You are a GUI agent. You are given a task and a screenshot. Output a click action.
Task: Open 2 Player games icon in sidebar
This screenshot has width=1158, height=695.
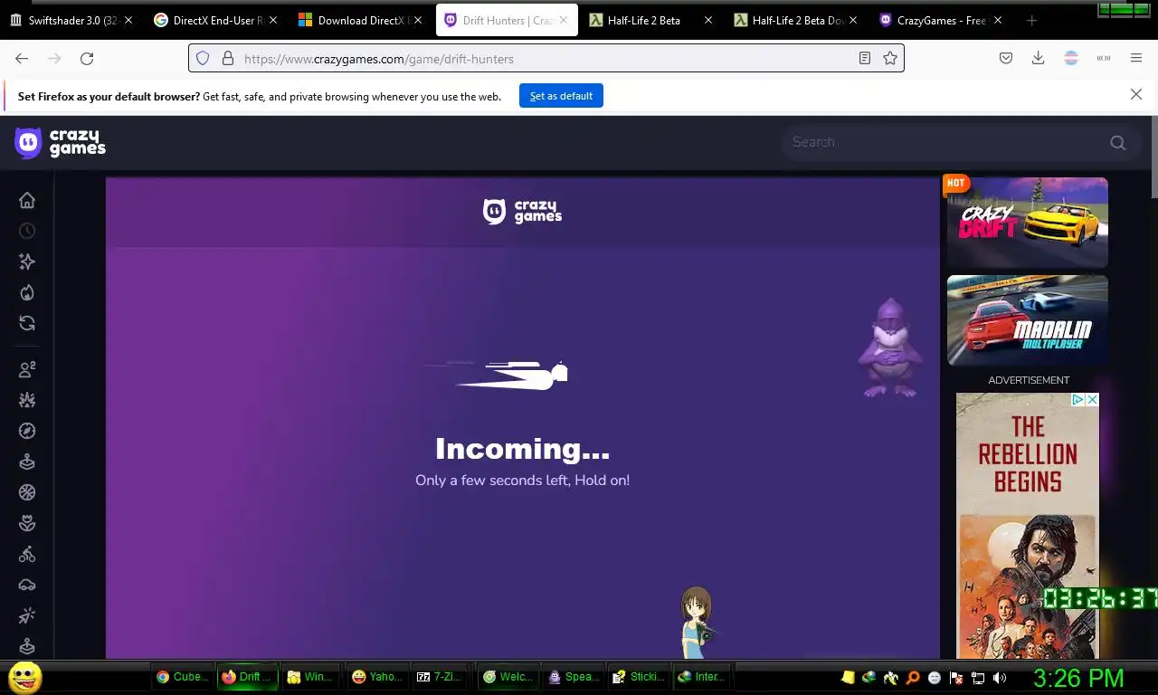point(27,369)
